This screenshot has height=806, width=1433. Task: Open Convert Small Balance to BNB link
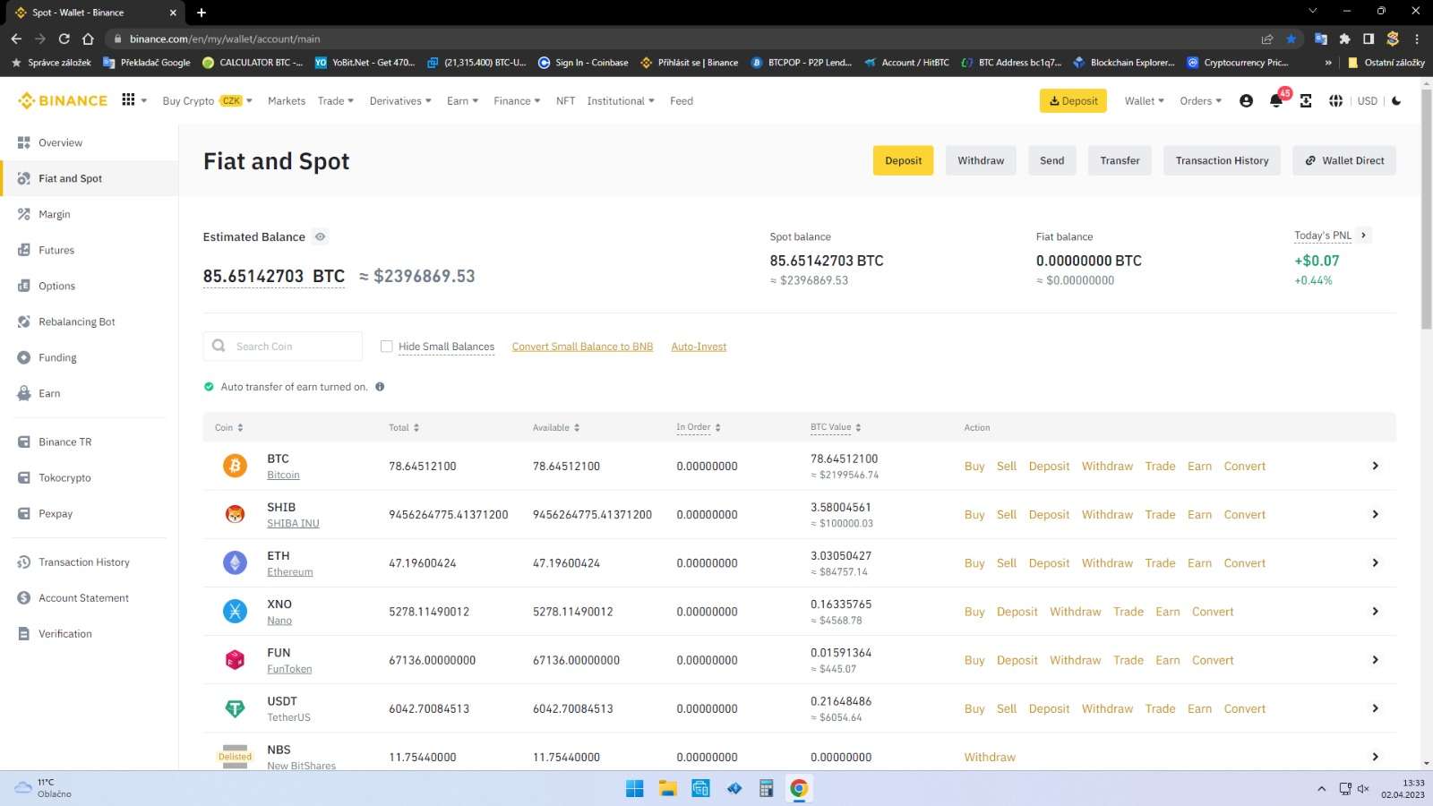[582, 347]
